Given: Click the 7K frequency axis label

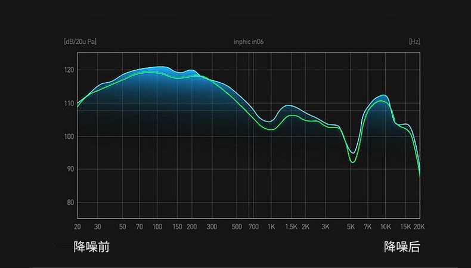Looking at the screenshot, I should [x=368, y=227].
